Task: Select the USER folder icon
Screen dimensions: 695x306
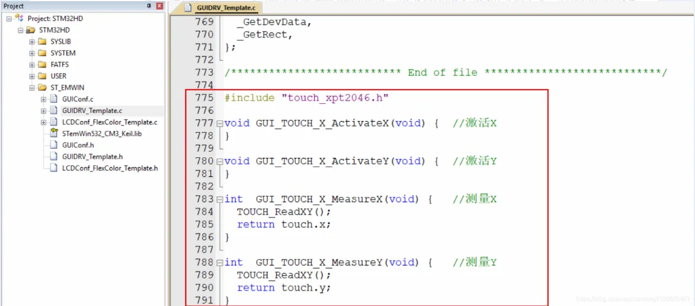Action: coord(42,76)
